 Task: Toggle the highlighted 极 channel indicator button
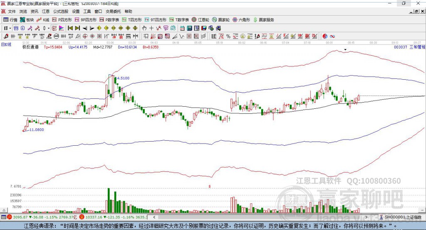tap(54, 28)
